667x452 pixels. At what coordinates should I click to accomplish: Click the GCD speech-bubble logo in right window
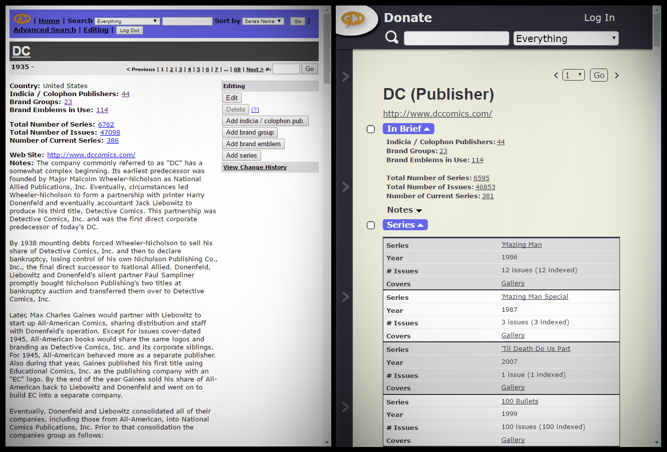(353, 20)
